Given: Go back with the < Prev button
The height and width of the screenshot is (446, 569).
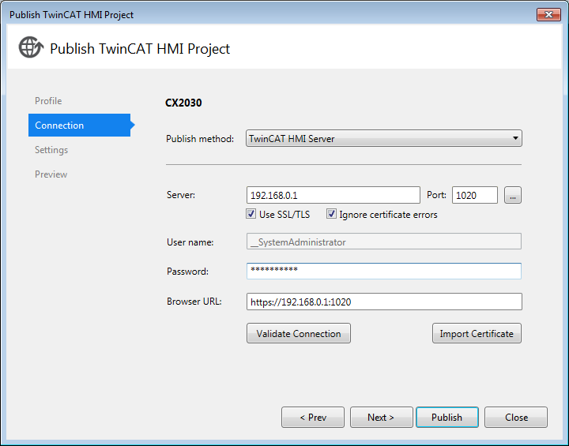Looking at the screenshot, I should (313, 417).
